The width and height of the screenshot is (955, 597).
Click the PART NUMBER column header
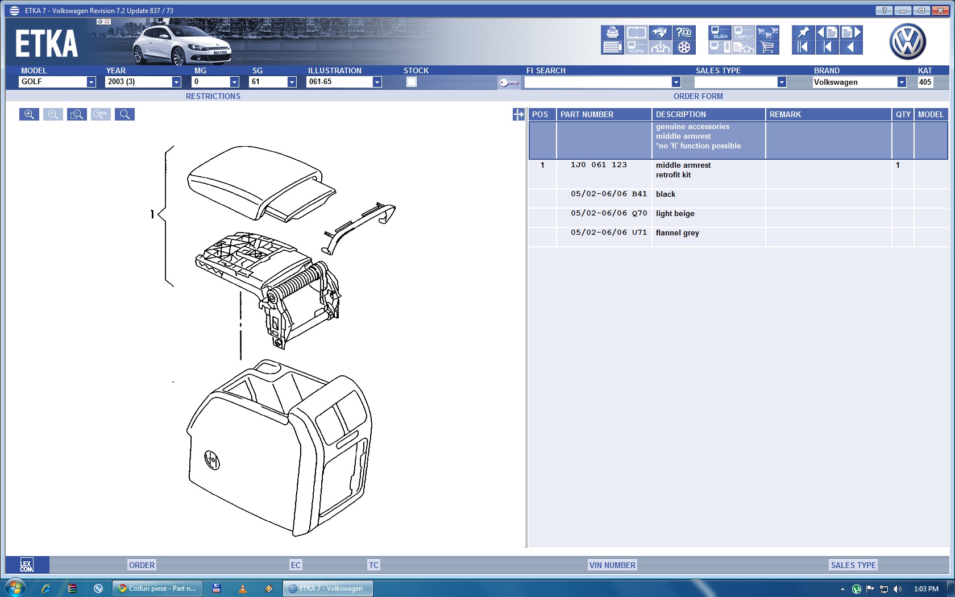[604, 114]
